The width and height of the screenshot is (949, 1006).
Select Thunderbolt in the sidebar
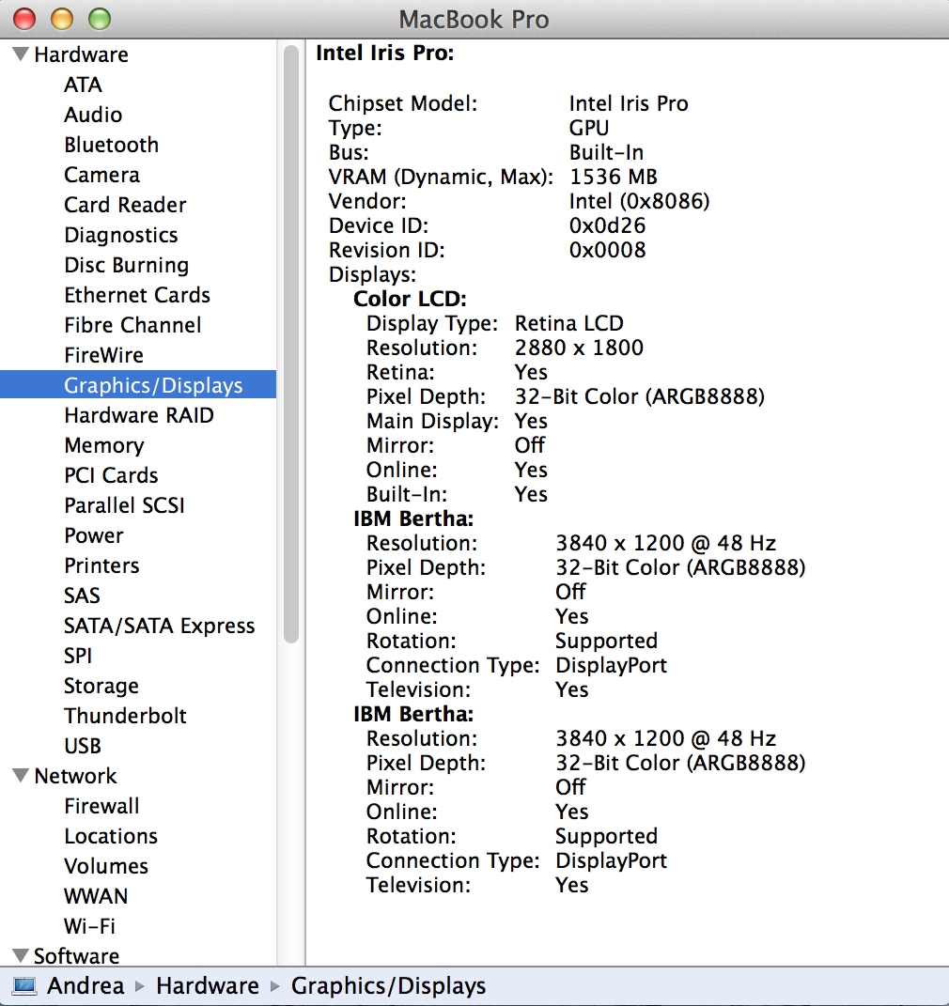(x=125, y=716)
